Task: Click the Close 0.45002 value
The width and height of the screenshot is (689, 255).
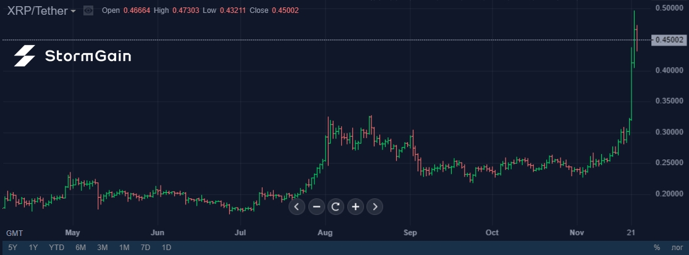Action: pyautogui.click(x=285, y=10)
